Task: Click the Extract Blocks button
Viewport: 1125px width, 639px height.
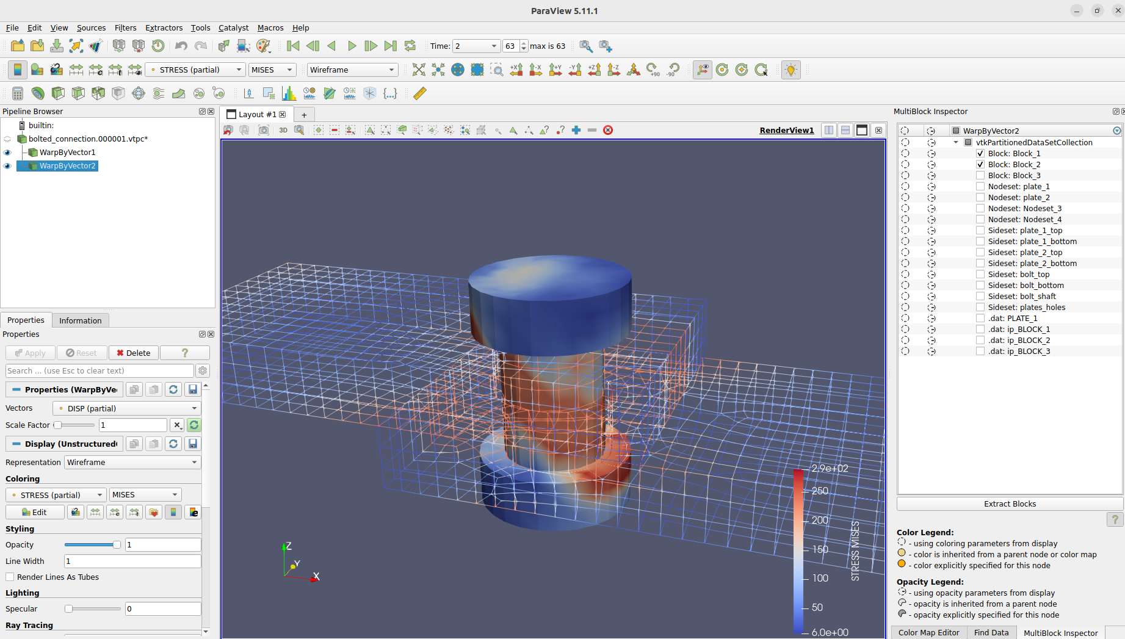Action: click(1010, 504)
